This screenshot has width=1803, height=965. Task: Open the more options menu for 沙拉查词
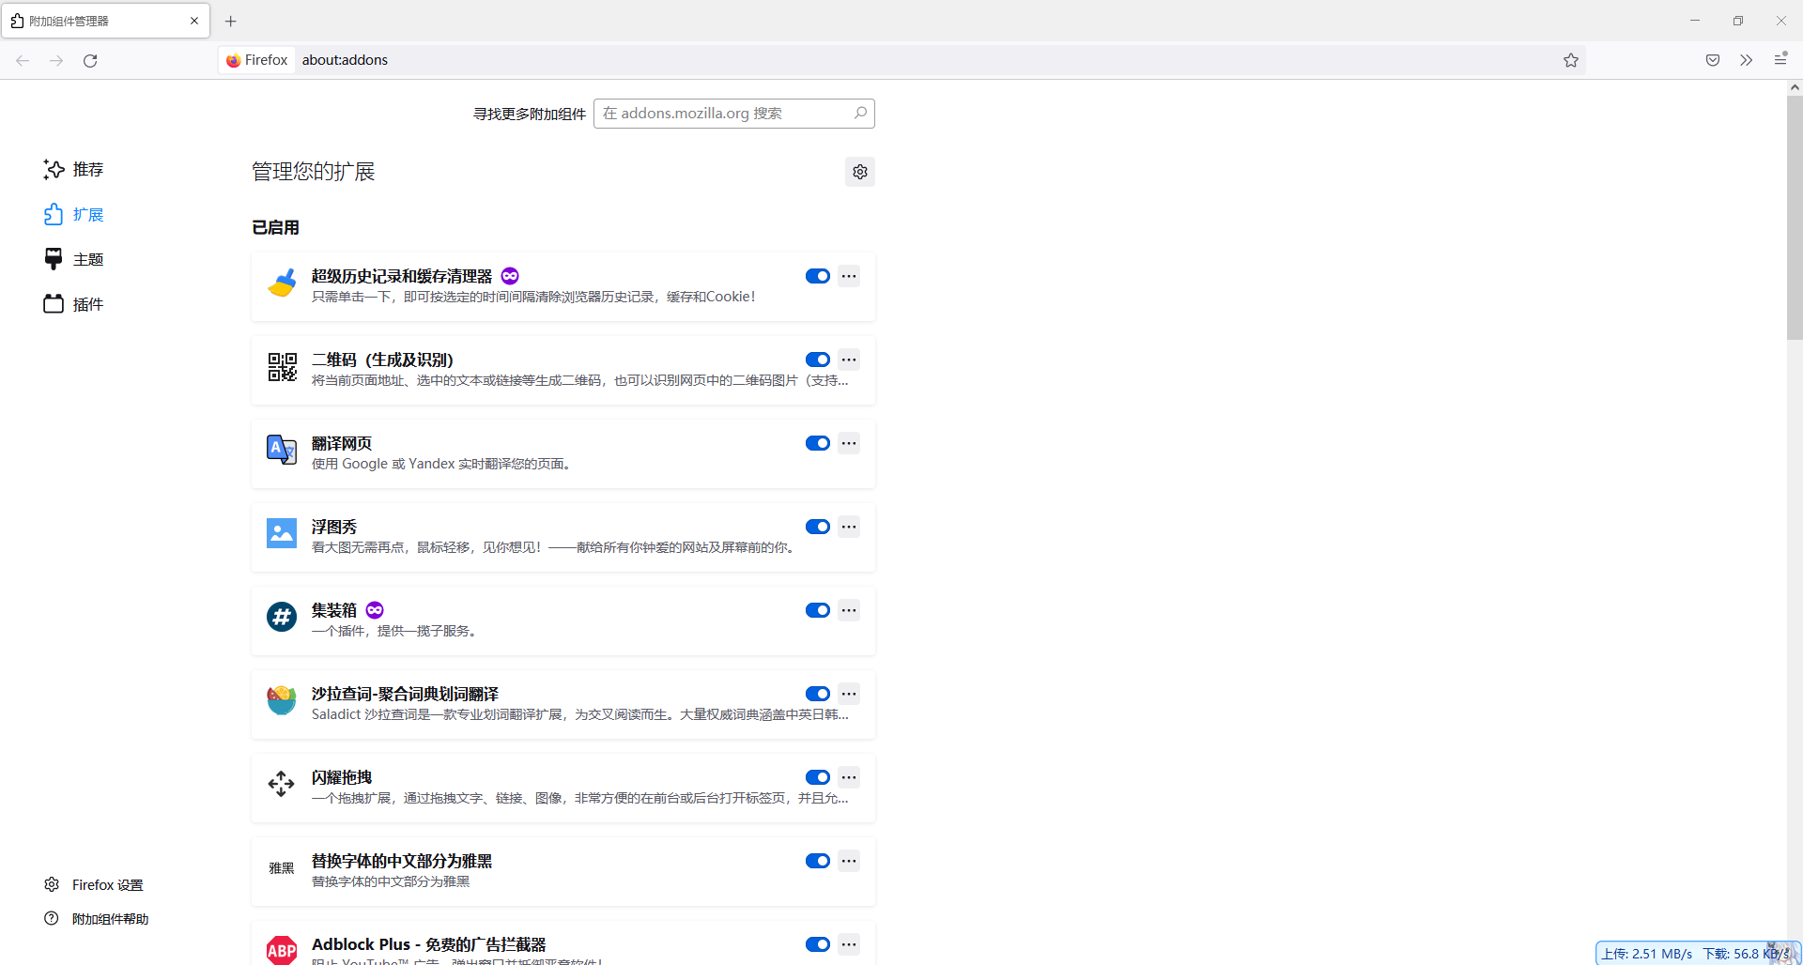[x=848, y=694]
